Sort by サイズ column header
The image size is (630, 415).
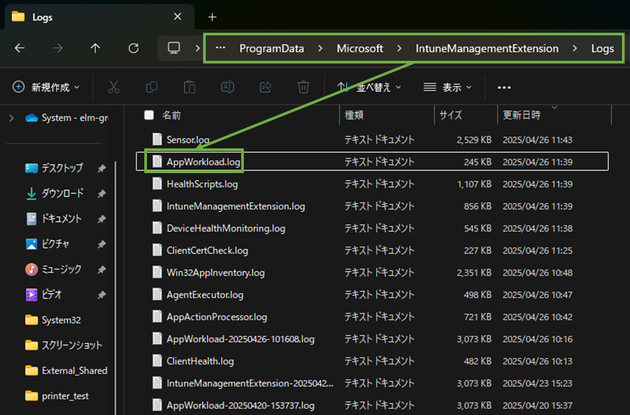tap(450, 116)
